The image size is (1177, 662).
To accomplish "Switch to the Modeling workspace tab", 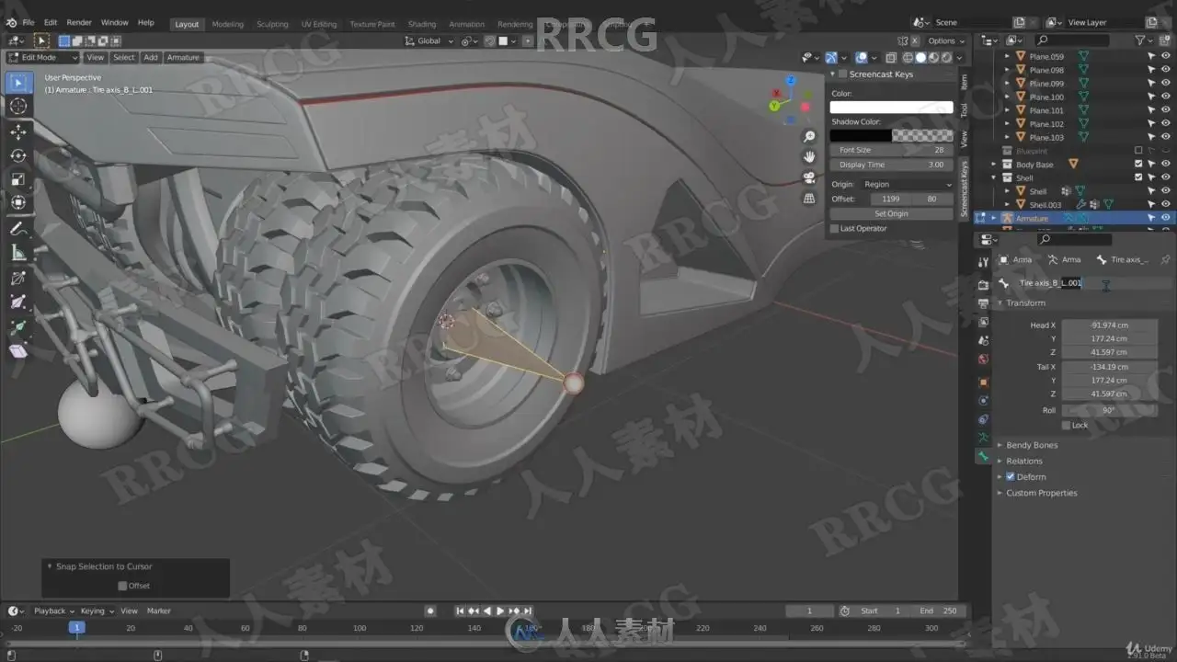I will (228, 24).
